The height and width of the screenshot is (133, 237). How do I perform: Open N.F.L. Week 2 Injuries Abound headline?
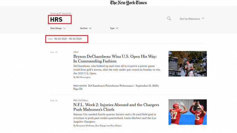116,107
